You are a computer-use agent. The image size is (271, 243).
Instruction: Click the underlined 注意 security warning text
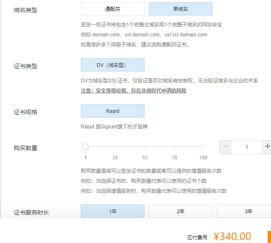tap(133, 90)
